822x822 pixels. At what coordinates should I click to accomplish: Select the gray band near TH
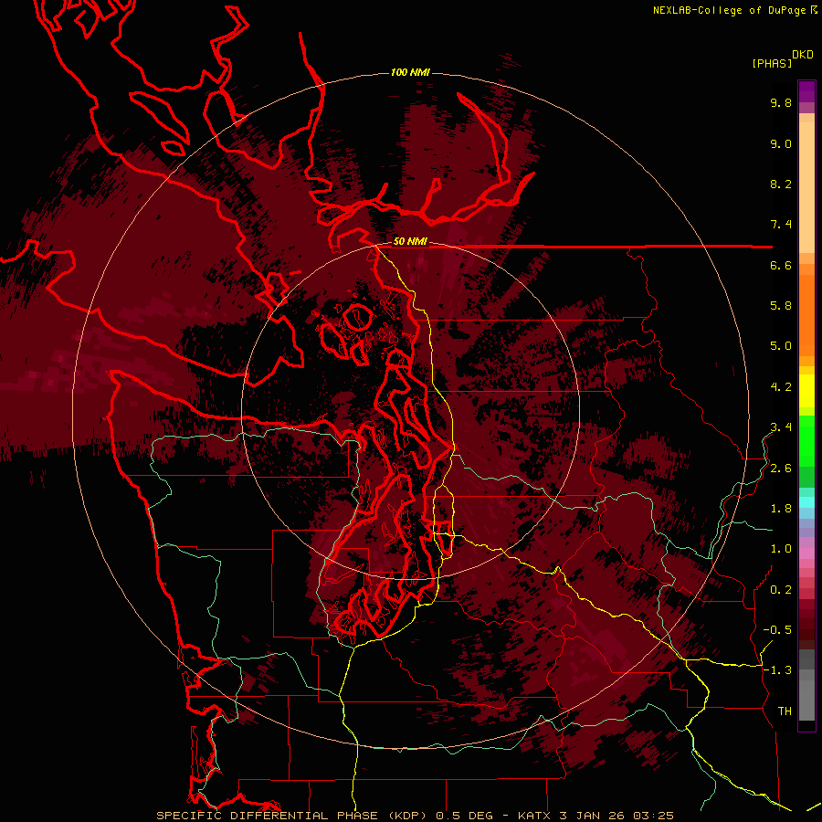point(806,697)
